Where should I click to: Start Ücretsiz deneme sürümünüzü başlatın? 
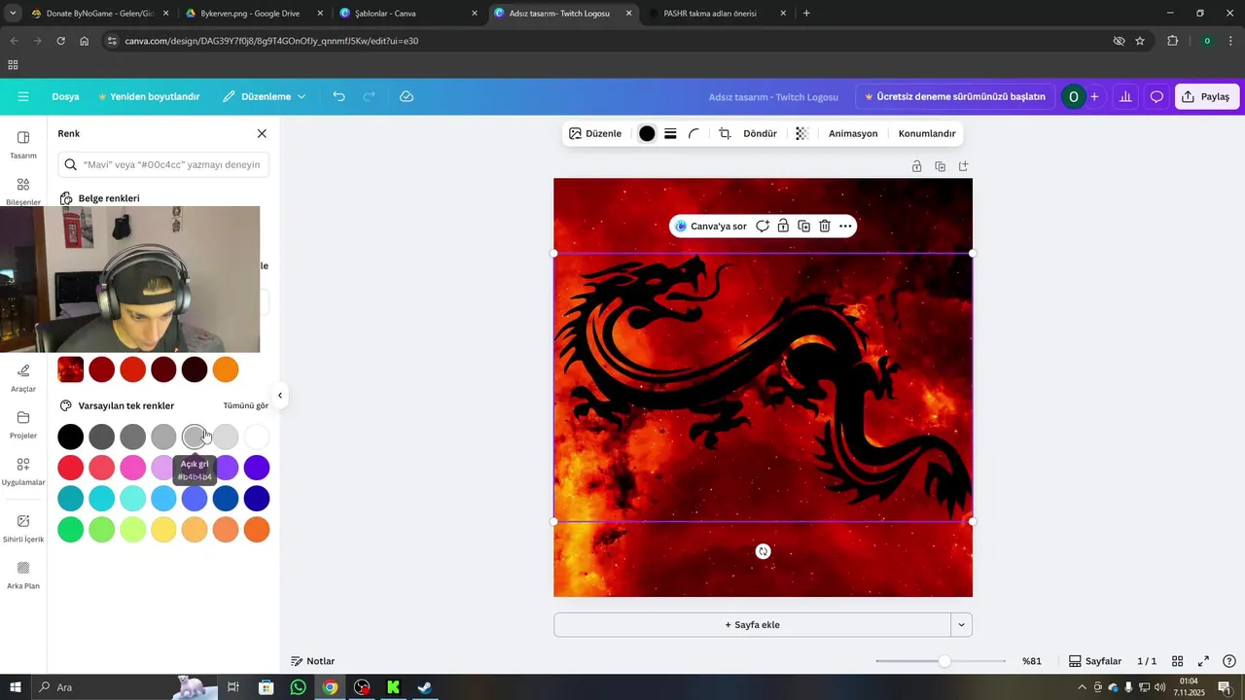pos(954,96)
